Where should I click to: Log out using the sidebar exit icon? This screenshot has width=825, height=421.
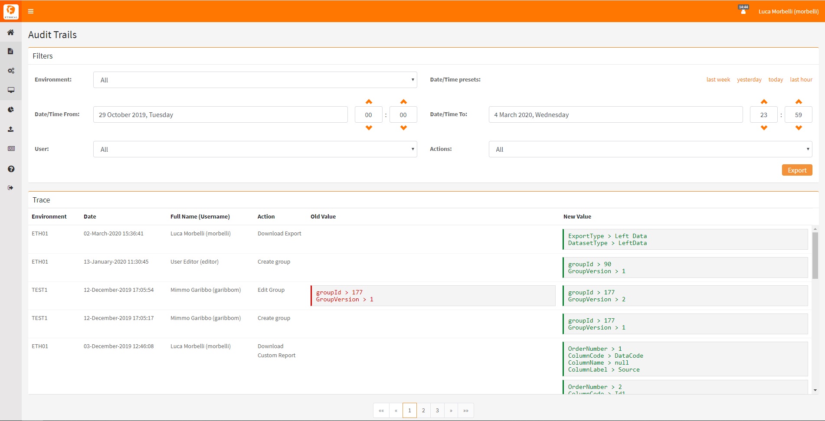click(11, 187)
